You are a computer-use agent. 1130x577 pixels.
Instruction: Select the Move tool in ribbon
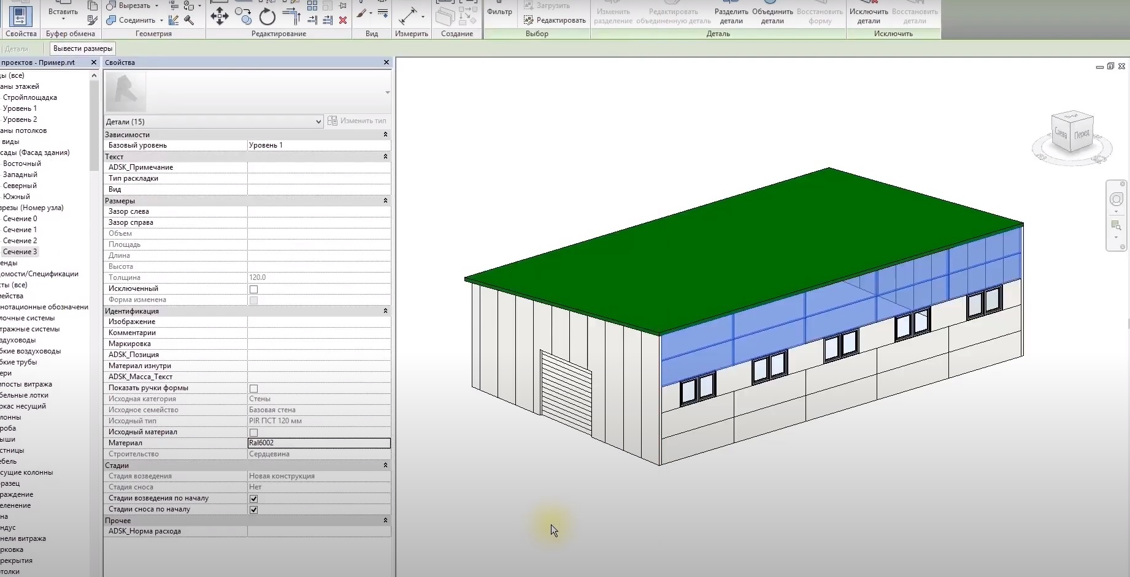[x=219, y=17]
